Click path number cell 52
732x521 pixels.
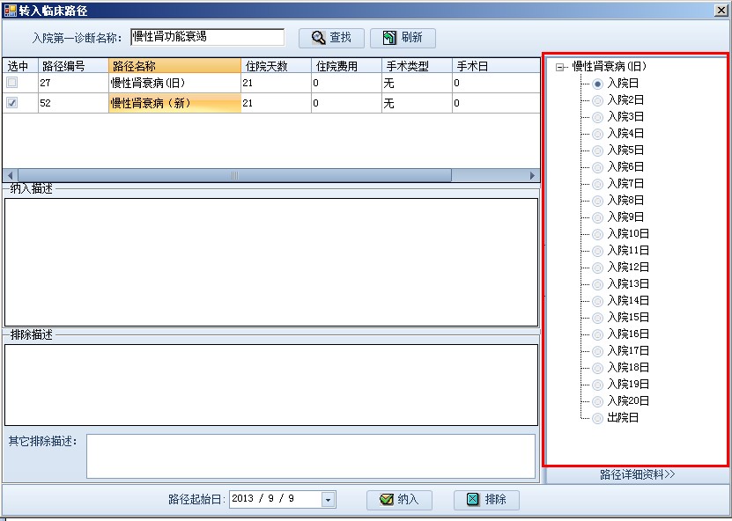click(73, 103)
